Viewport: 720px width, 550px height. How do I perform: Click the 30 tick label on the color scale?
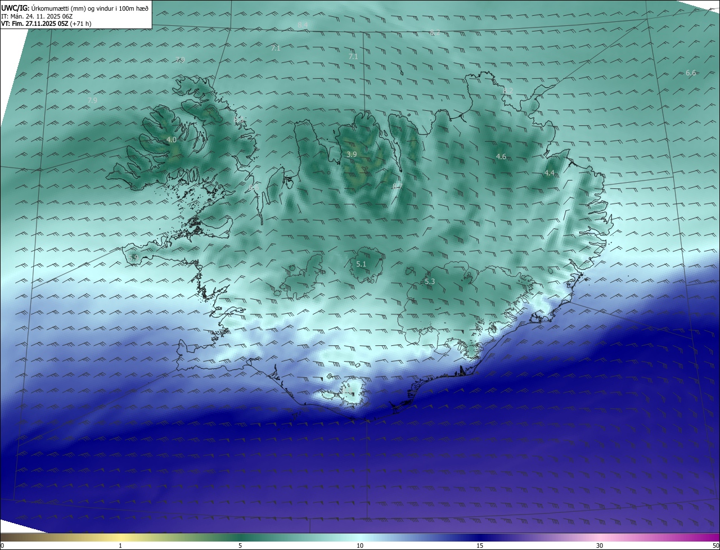pyautogui.click(x=600, y=546)
